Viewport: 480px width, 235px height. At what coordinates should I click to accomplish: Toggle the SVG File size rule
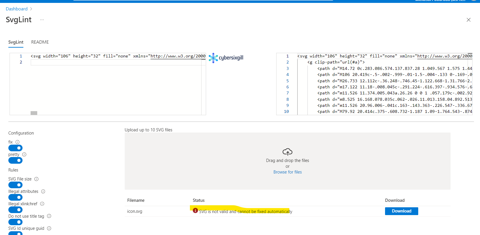(x=16, y=185)
